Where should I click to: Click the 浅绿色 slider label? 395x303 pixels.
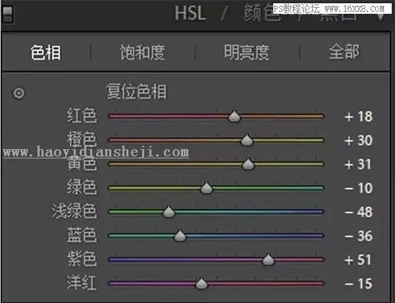coord(74,211)
